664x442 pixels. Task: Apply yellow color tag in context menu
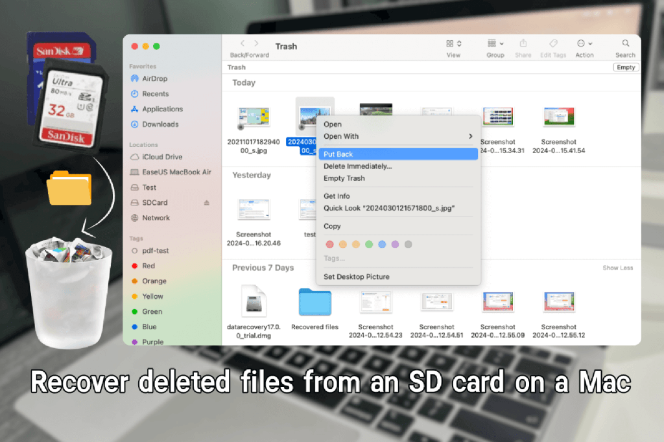click(356, 244)
